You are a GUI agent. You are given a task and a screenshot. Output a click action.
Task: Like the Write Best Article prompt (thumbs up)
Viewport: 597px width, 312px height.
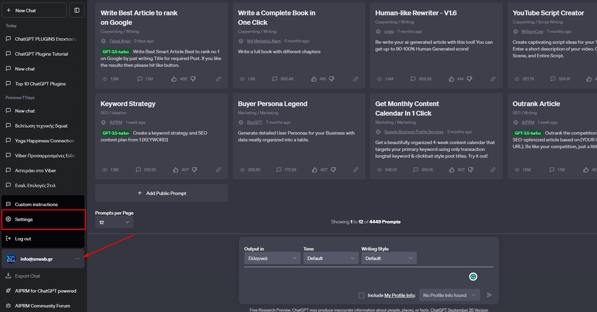pos(174,79)
